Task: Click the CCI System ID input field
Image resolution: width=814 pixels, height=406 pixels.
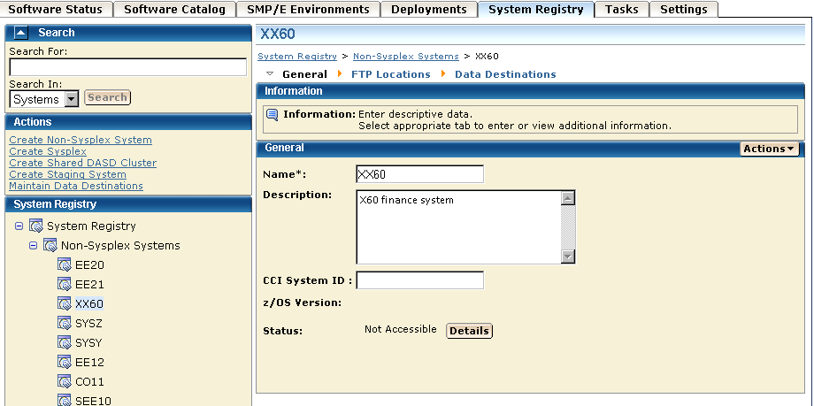Action: pos(419,280)
